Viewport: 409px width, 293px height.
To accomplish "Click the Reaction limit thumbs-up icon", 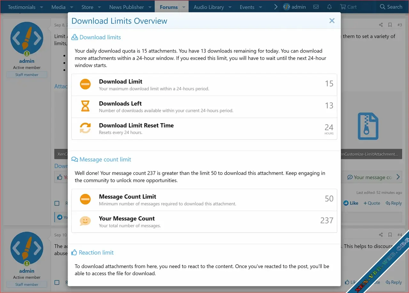I will pos(74,252).
